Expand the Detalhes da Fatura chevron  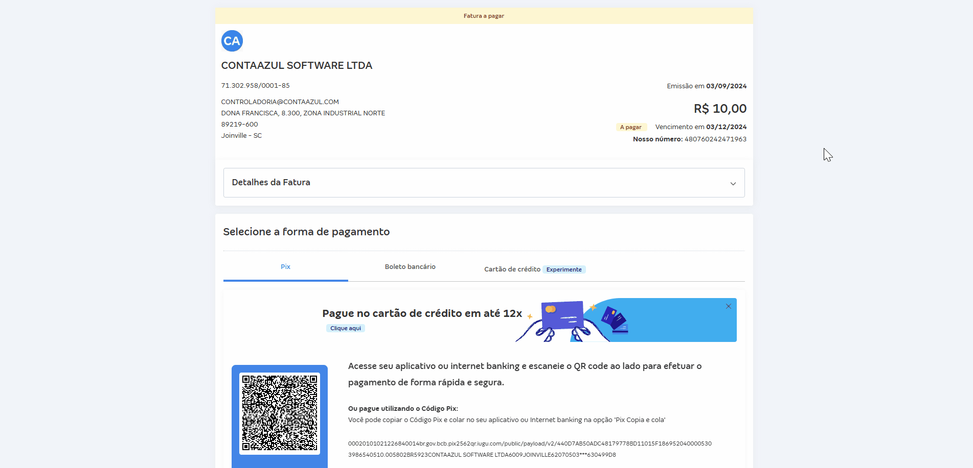tap(733, 184)
